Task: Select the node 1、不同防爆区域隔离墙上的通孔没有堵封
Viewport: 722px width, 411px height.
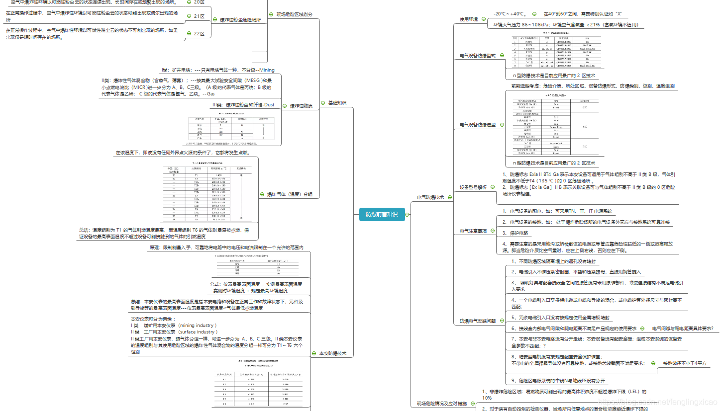Action: coord(553,261)
